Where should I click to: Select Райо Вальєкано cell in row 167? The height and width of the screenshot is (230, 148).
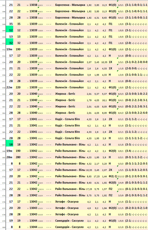pos(70,145)
